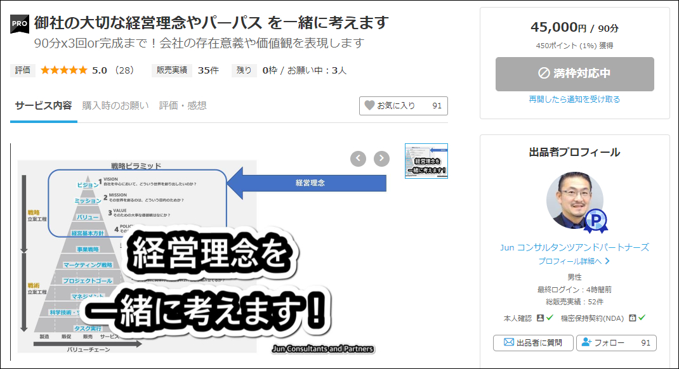Click the seller avatar photo

click(575, 200)
